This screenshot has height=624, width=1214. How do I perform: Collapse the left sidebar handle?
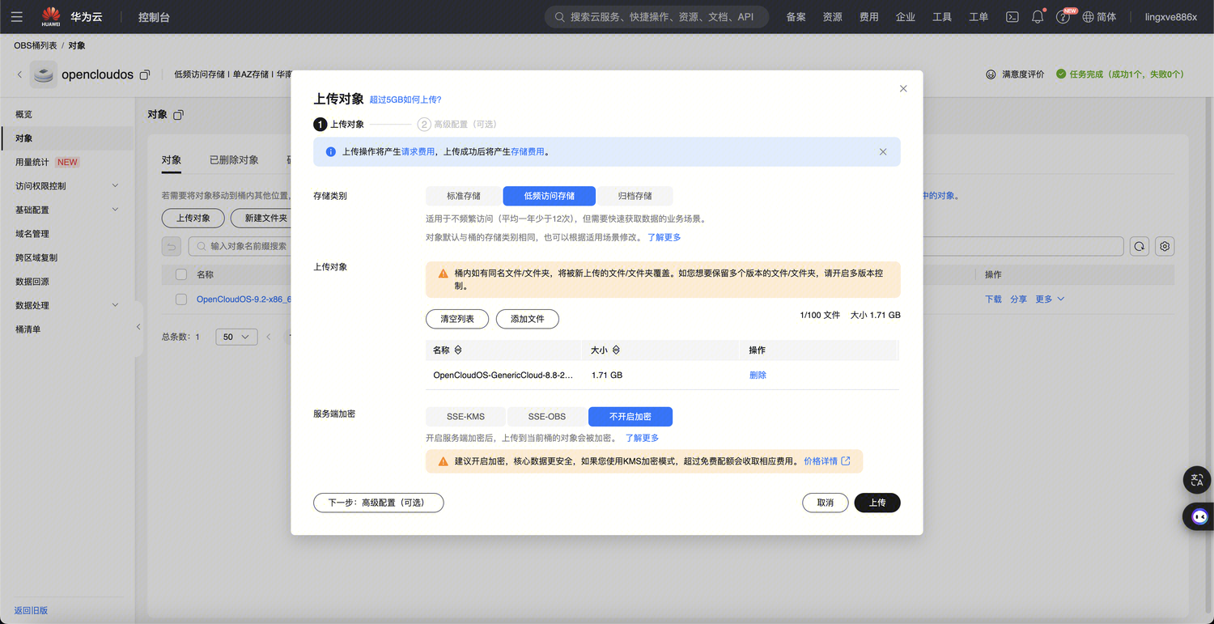[138, 327]
